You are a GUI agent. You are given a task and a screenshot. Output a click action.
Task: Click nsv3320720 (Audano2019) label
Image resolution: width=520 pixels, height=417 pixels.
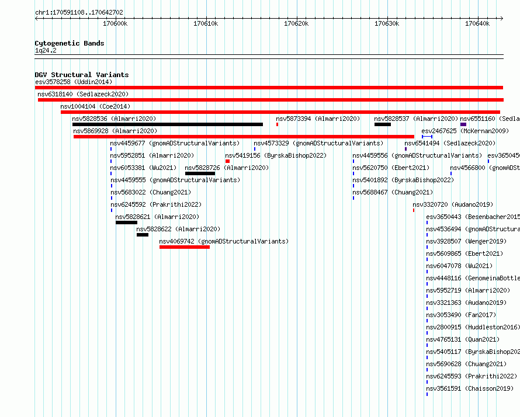pos(453,204)
